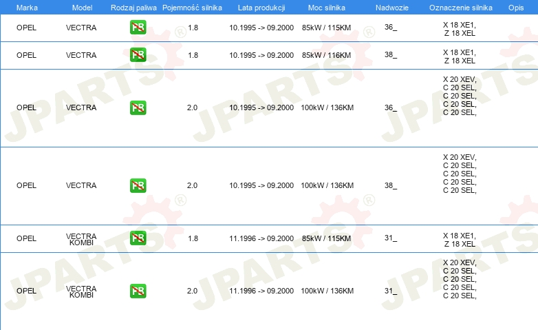Click OPEL in the Vectra 1.8 38_ row
This screenshot has width=538, height=330.
tap(26, 55)
